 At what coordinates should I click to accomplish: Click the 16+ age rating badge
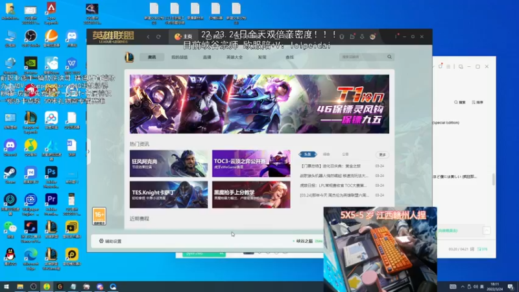pos(99,216)
